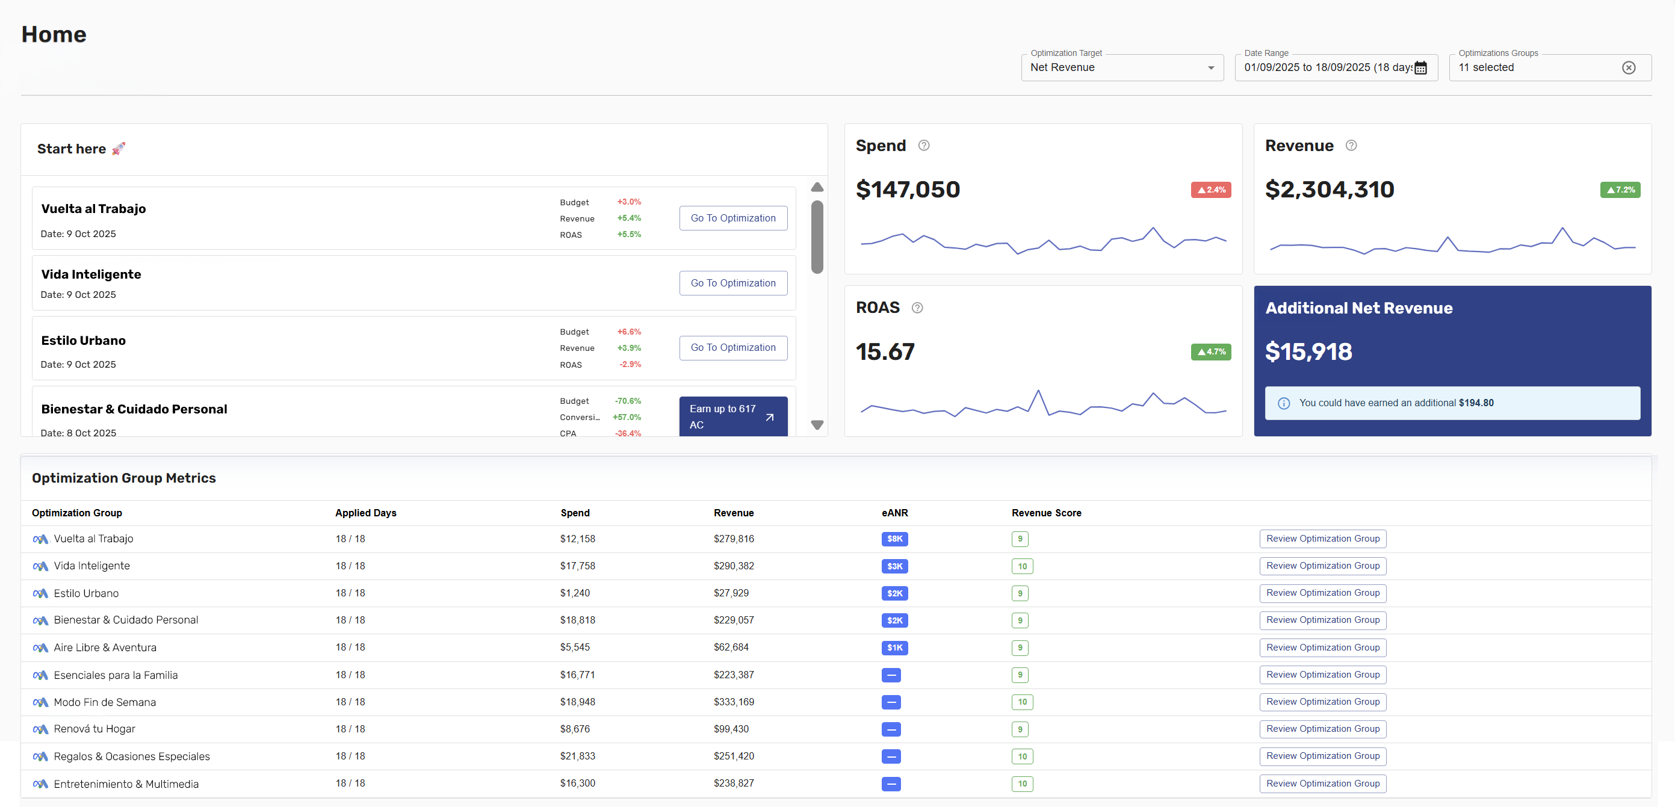Click the Revenue help question-mark icon
Image resolution: width=1675 pixels, height=807 pixels.
[1351, 146]
